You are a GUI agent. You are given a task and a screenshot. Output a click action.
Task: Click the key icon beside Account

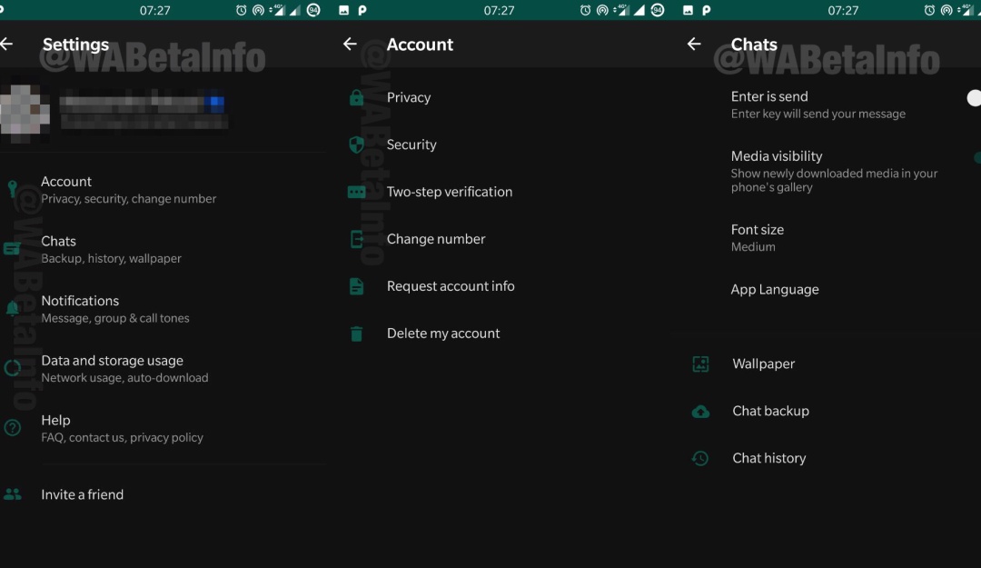click(12, 188)
